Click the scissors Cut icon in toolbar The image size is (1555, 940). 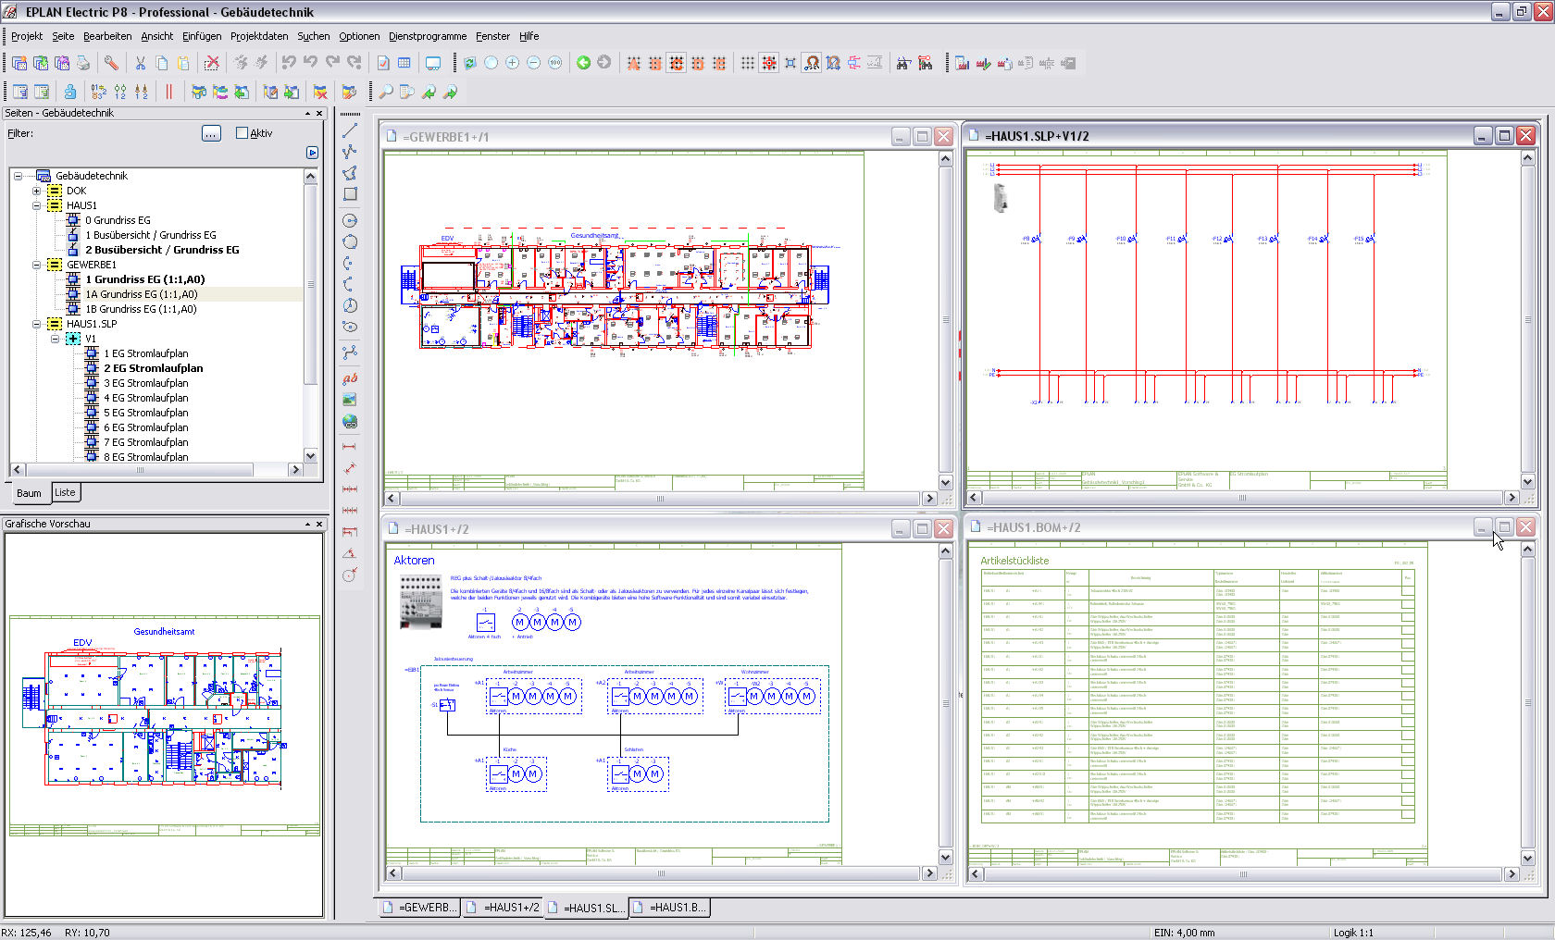tap(141, 63)
